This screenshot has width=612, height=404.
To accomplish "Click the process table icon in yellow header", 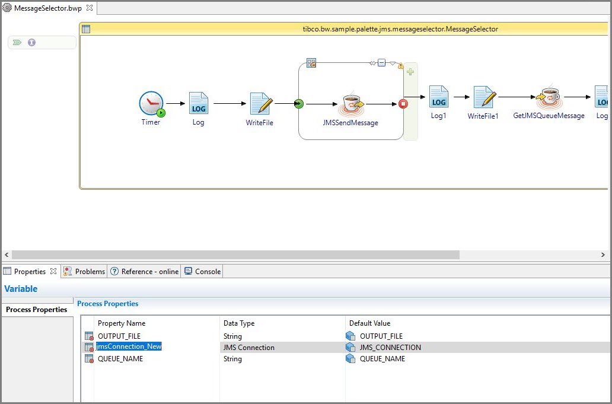I will [x=86, y=29].
